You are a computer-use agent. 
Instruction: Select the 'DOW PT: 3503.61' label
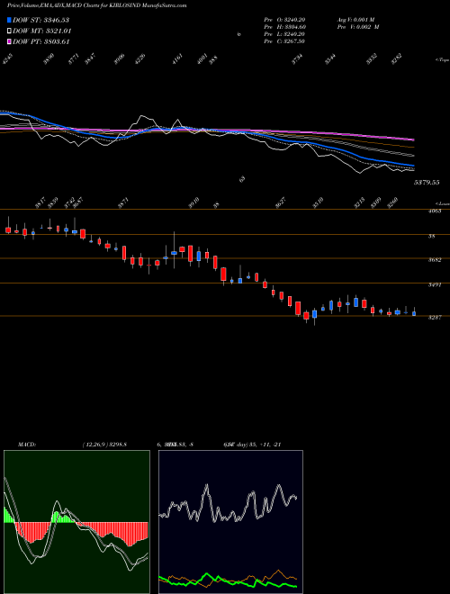(x=41, y=41)
